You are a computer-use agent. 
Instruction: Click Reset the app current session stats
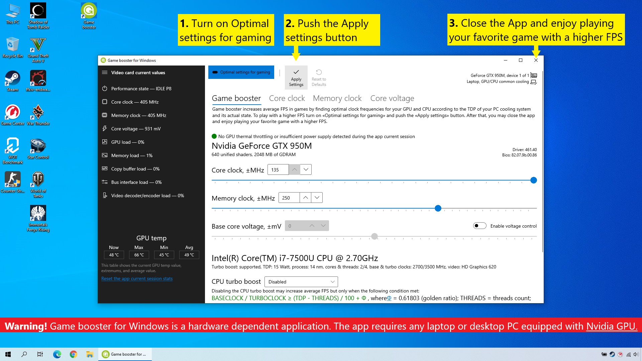pyautogui.click(x=137, y=279)
